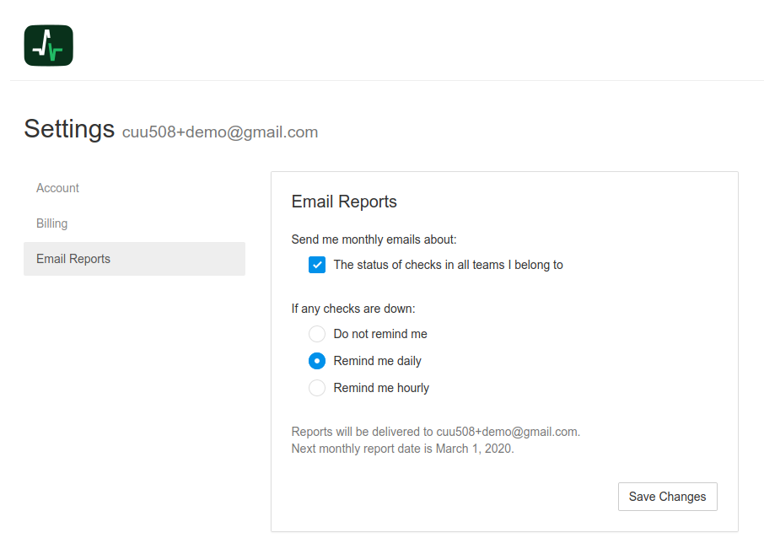
Task: Select the Email Reports sidebar entry
Action: pos(73,258)
